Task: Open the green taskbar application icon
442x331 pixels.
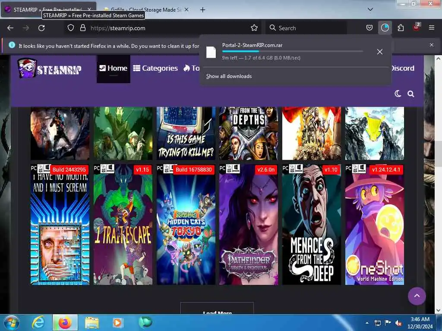Action: (145, 322)
